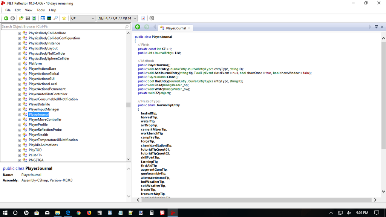Viewport: 386px width, 217px height.
Task: Close the code pane with the X
Action: [x=382, y=27]
